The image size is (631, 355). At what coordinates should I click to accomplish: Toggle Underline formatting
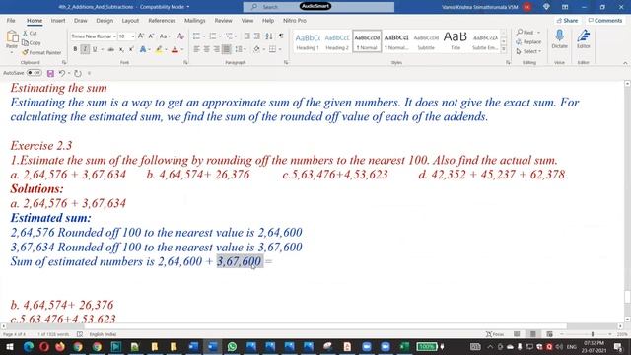(95, 49)
